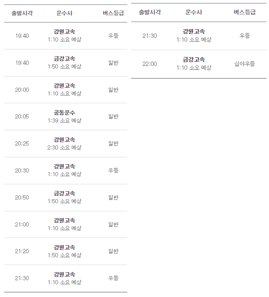The height and width of the screenshot is (297, 269).
Task: Click 공동운수 operator name
Action: click(x=64, y=113)
